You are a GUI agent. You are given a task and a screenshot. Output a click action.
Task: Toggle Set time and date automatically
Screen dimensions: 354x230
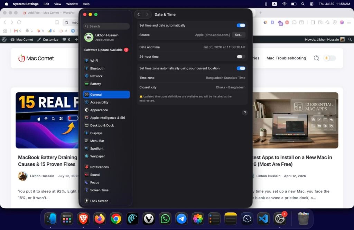[x=241, y=25]
